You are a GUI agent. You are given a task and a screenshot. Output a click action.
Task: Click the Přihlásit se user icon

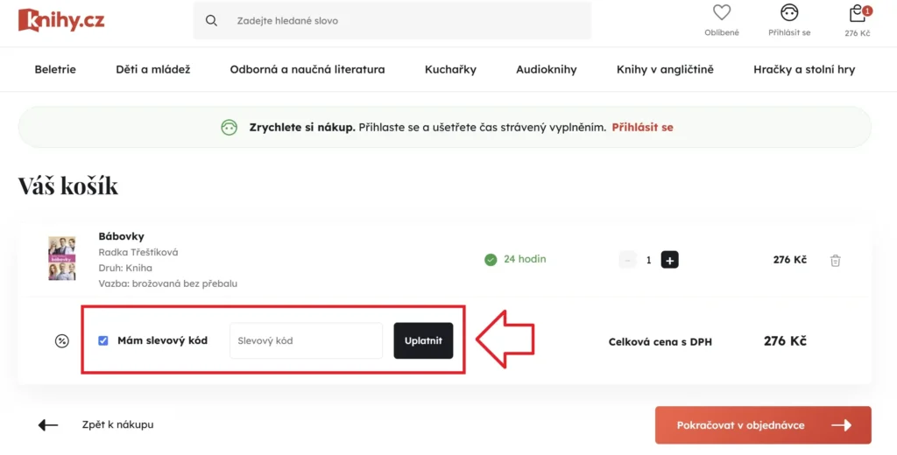pos(789,12)
